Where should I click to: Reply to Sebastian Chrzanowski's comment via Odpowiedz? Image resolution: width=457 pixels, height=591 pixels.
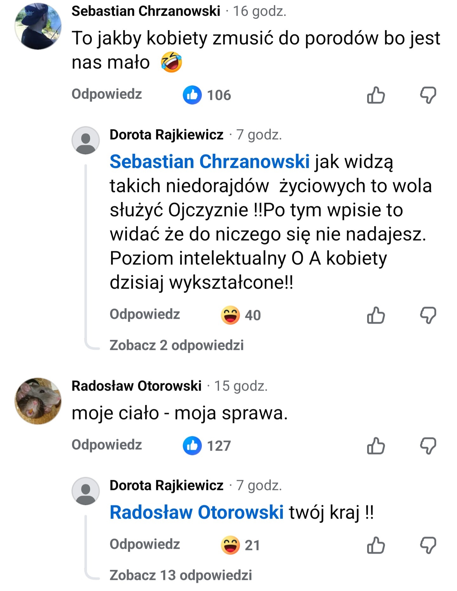tap(107, 94)
